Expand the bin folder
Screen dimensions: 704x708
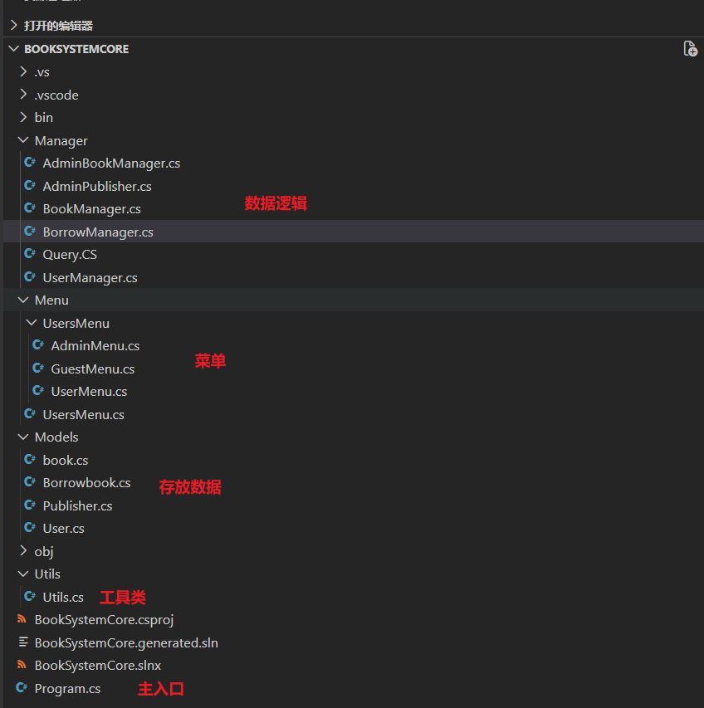pyautogui.click(x=23, y=118)
